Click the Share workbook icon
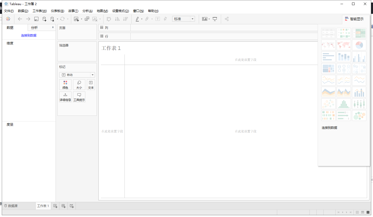 point(227,19)
